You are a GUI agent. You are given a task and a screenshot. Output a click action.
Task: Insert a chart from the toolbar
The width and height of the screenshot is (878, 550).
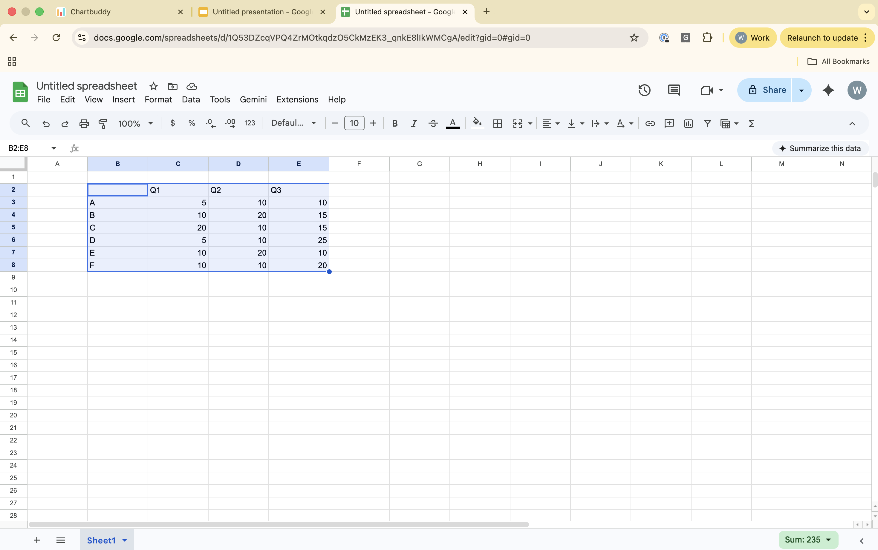pyautogui.click(x=688, y=124)
